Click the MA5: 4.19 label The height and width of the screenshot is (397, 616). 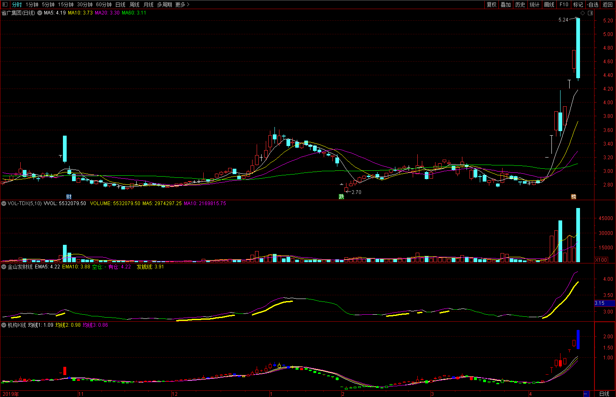55,13
